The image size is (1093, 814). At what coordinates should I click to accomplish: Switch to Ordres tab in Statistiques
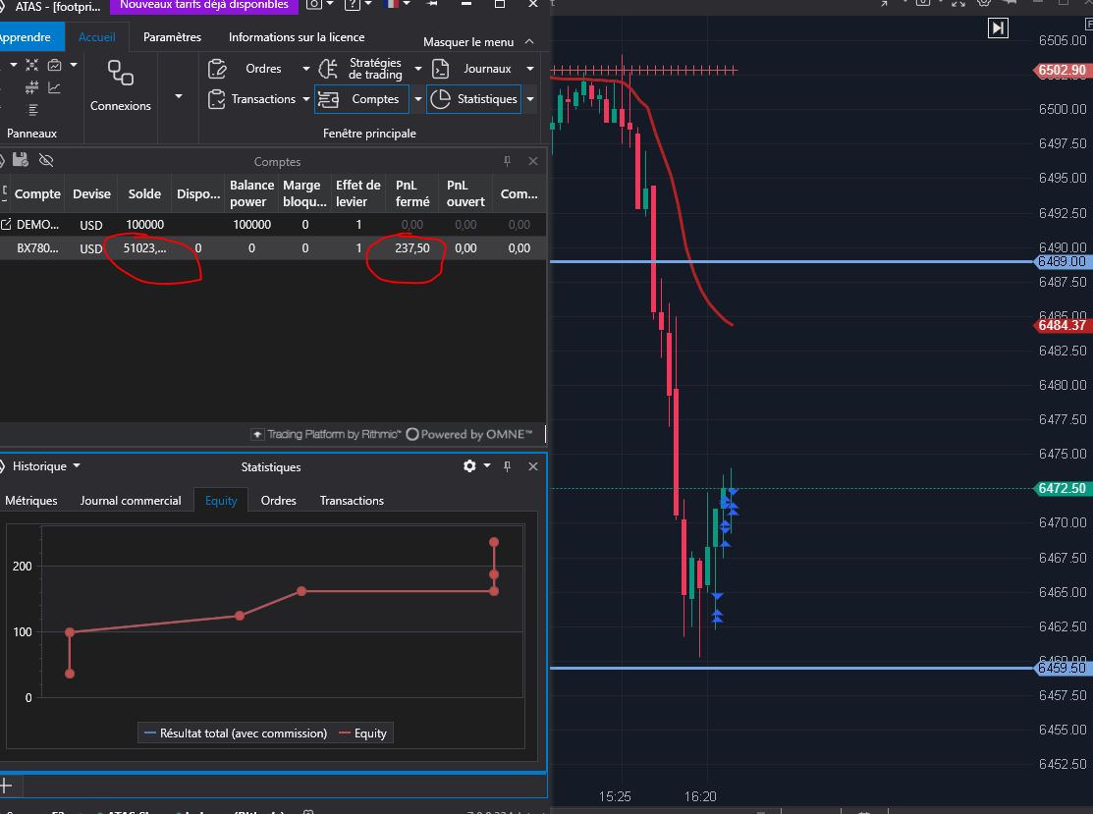(x=278, y=501)
